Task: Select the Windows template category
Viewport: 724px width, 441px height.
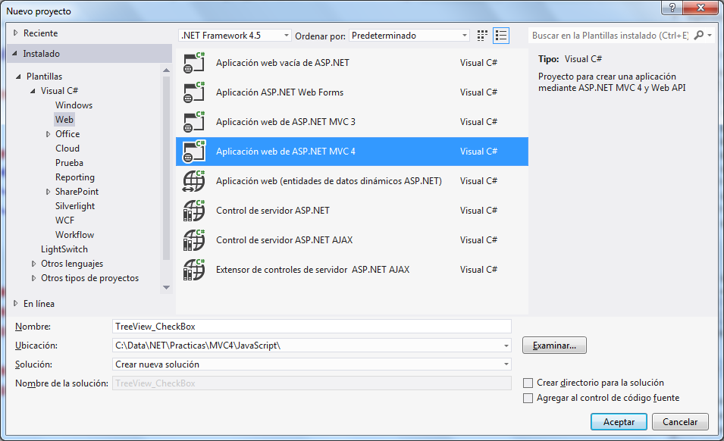Action: [74, 105]
